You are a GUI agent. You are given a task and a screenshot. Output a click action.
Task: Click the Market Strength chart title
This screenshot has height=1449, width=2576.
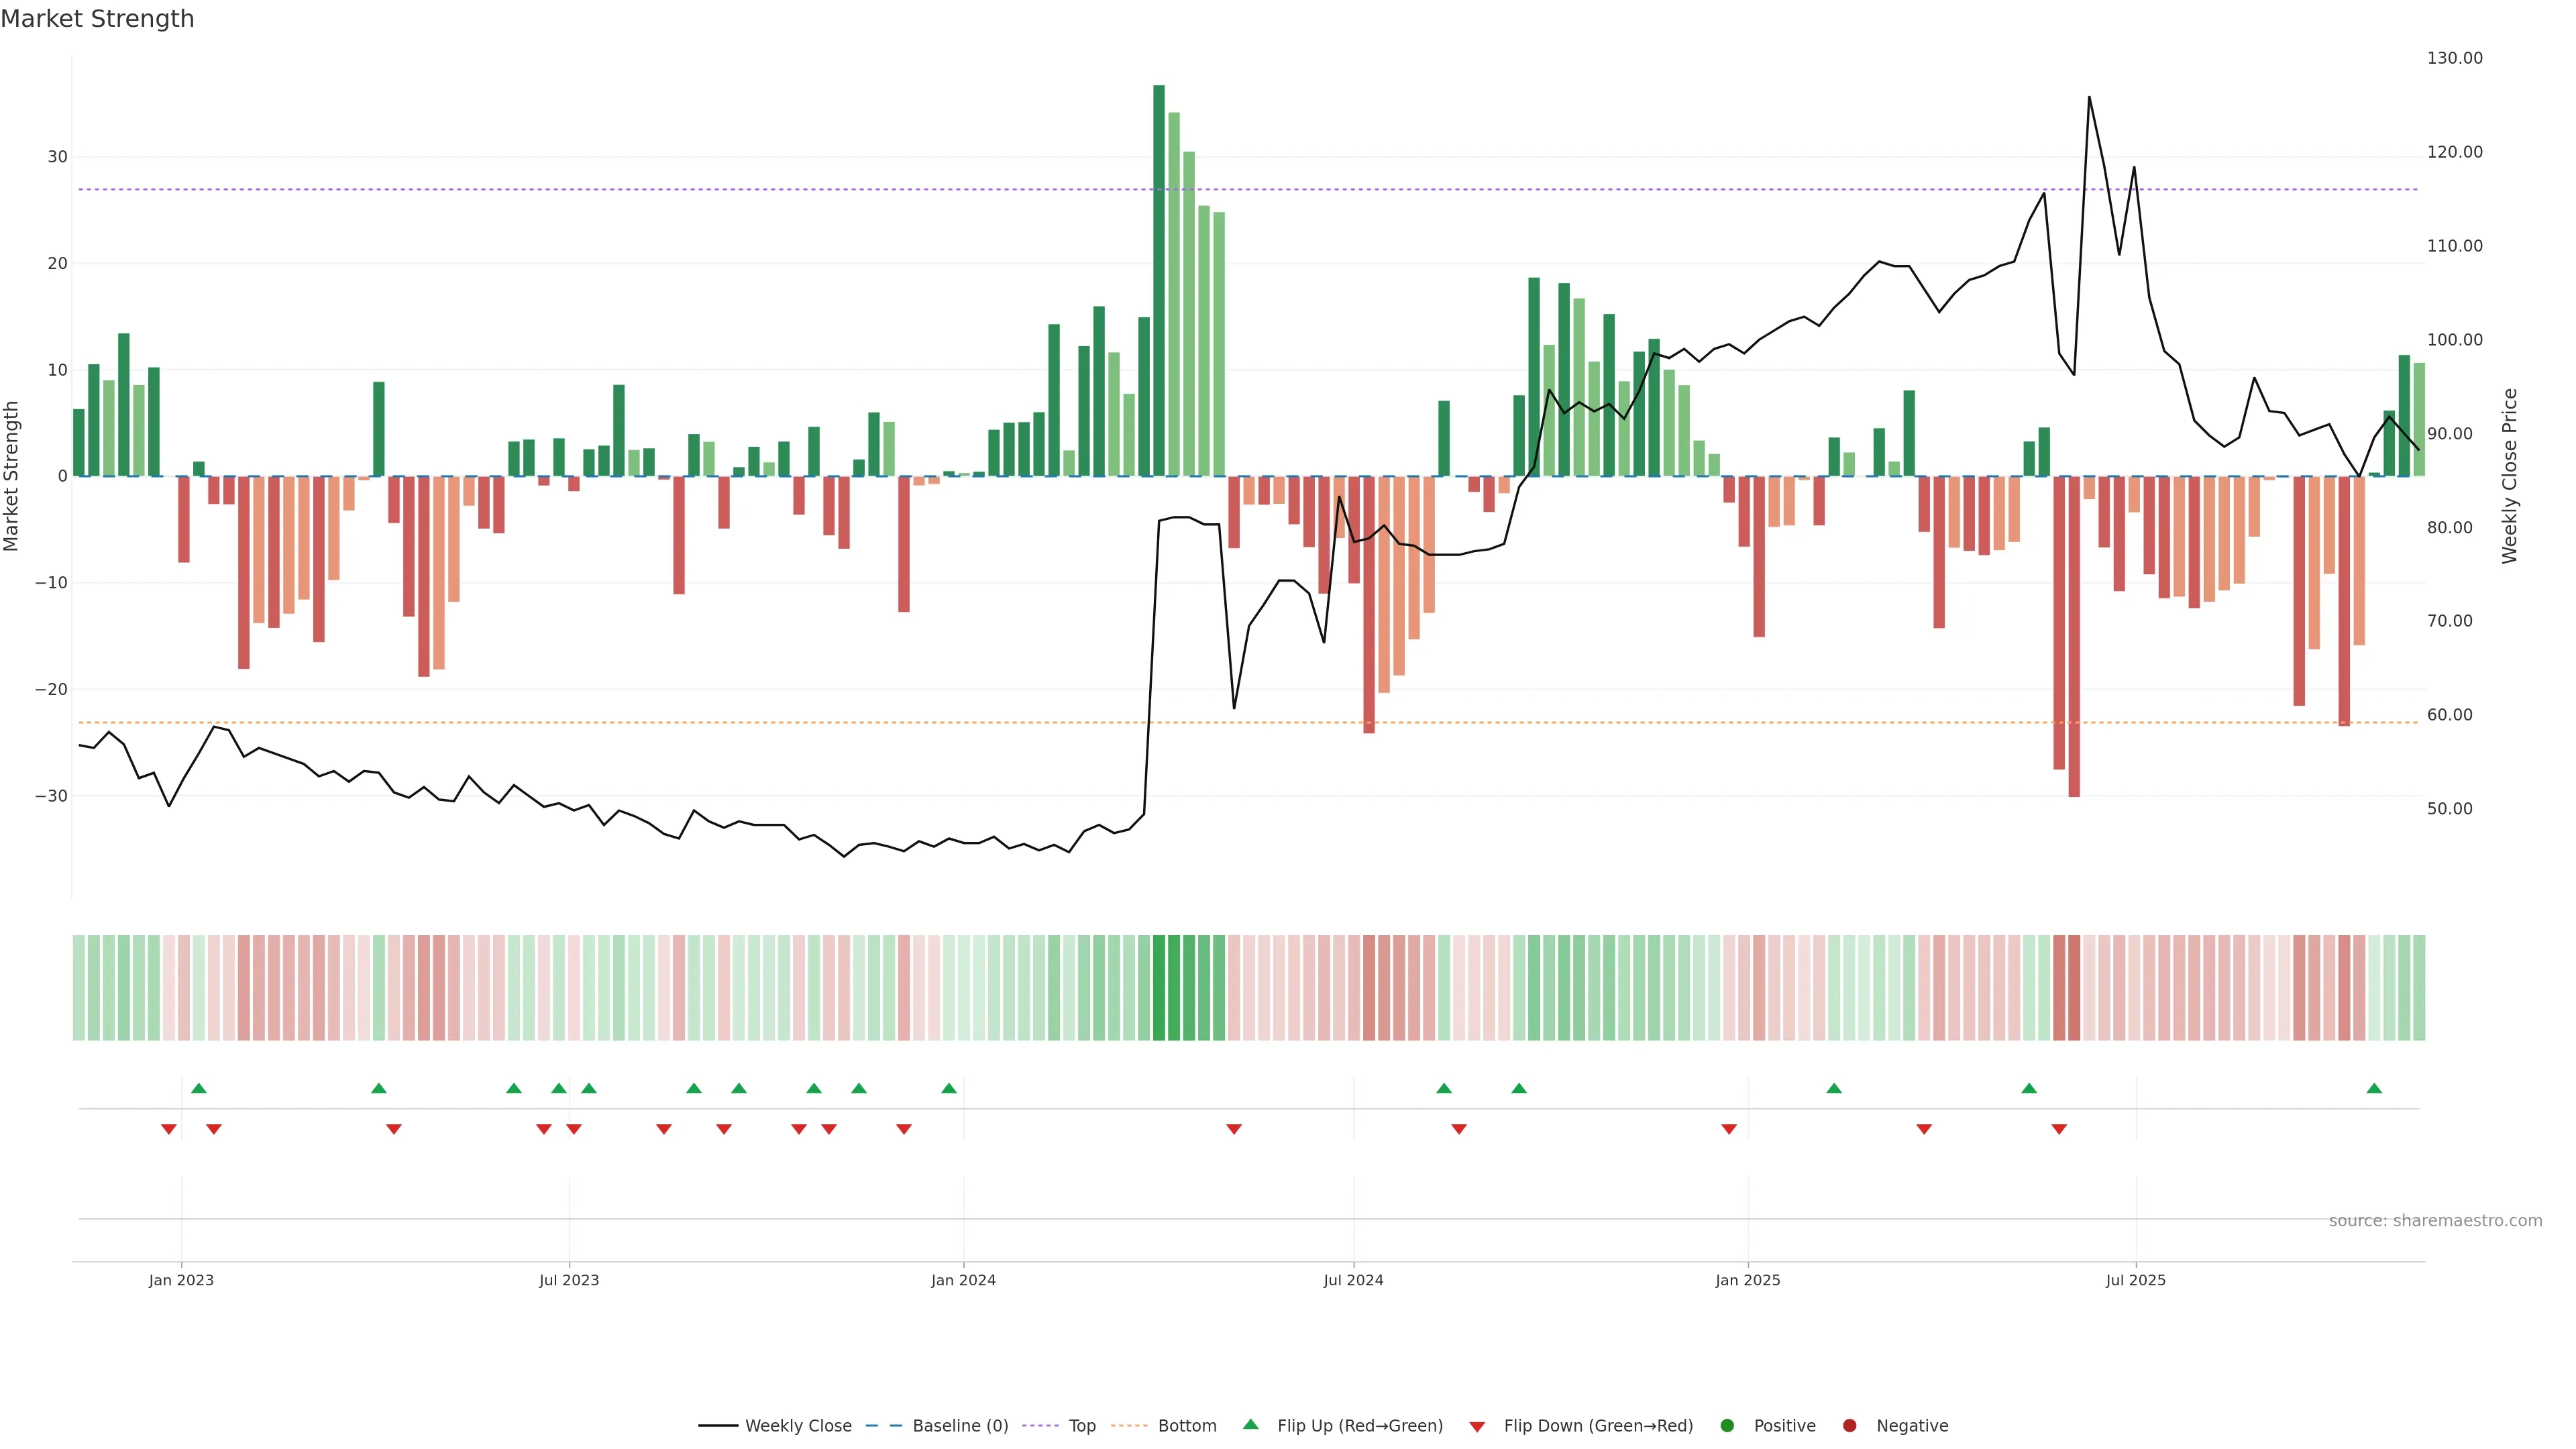tap(97, 19)
